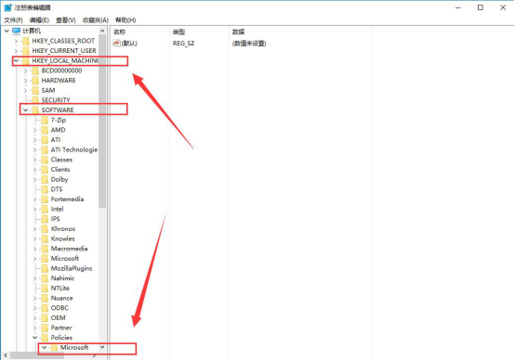Click the HKEY_CURRENT_USER folder icon
The width and height of the screenshot is (514, 360).
26,51
